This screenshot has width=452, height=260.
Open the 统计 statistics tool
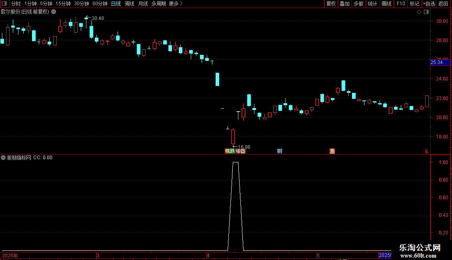(x=372, y=4)
